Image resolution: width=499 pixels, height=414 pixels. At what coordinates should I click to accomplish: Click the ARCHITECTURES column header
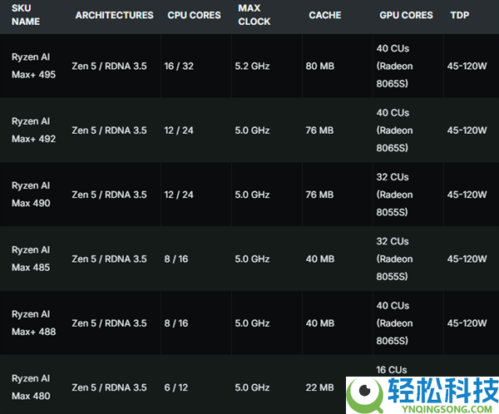[114, 15]
